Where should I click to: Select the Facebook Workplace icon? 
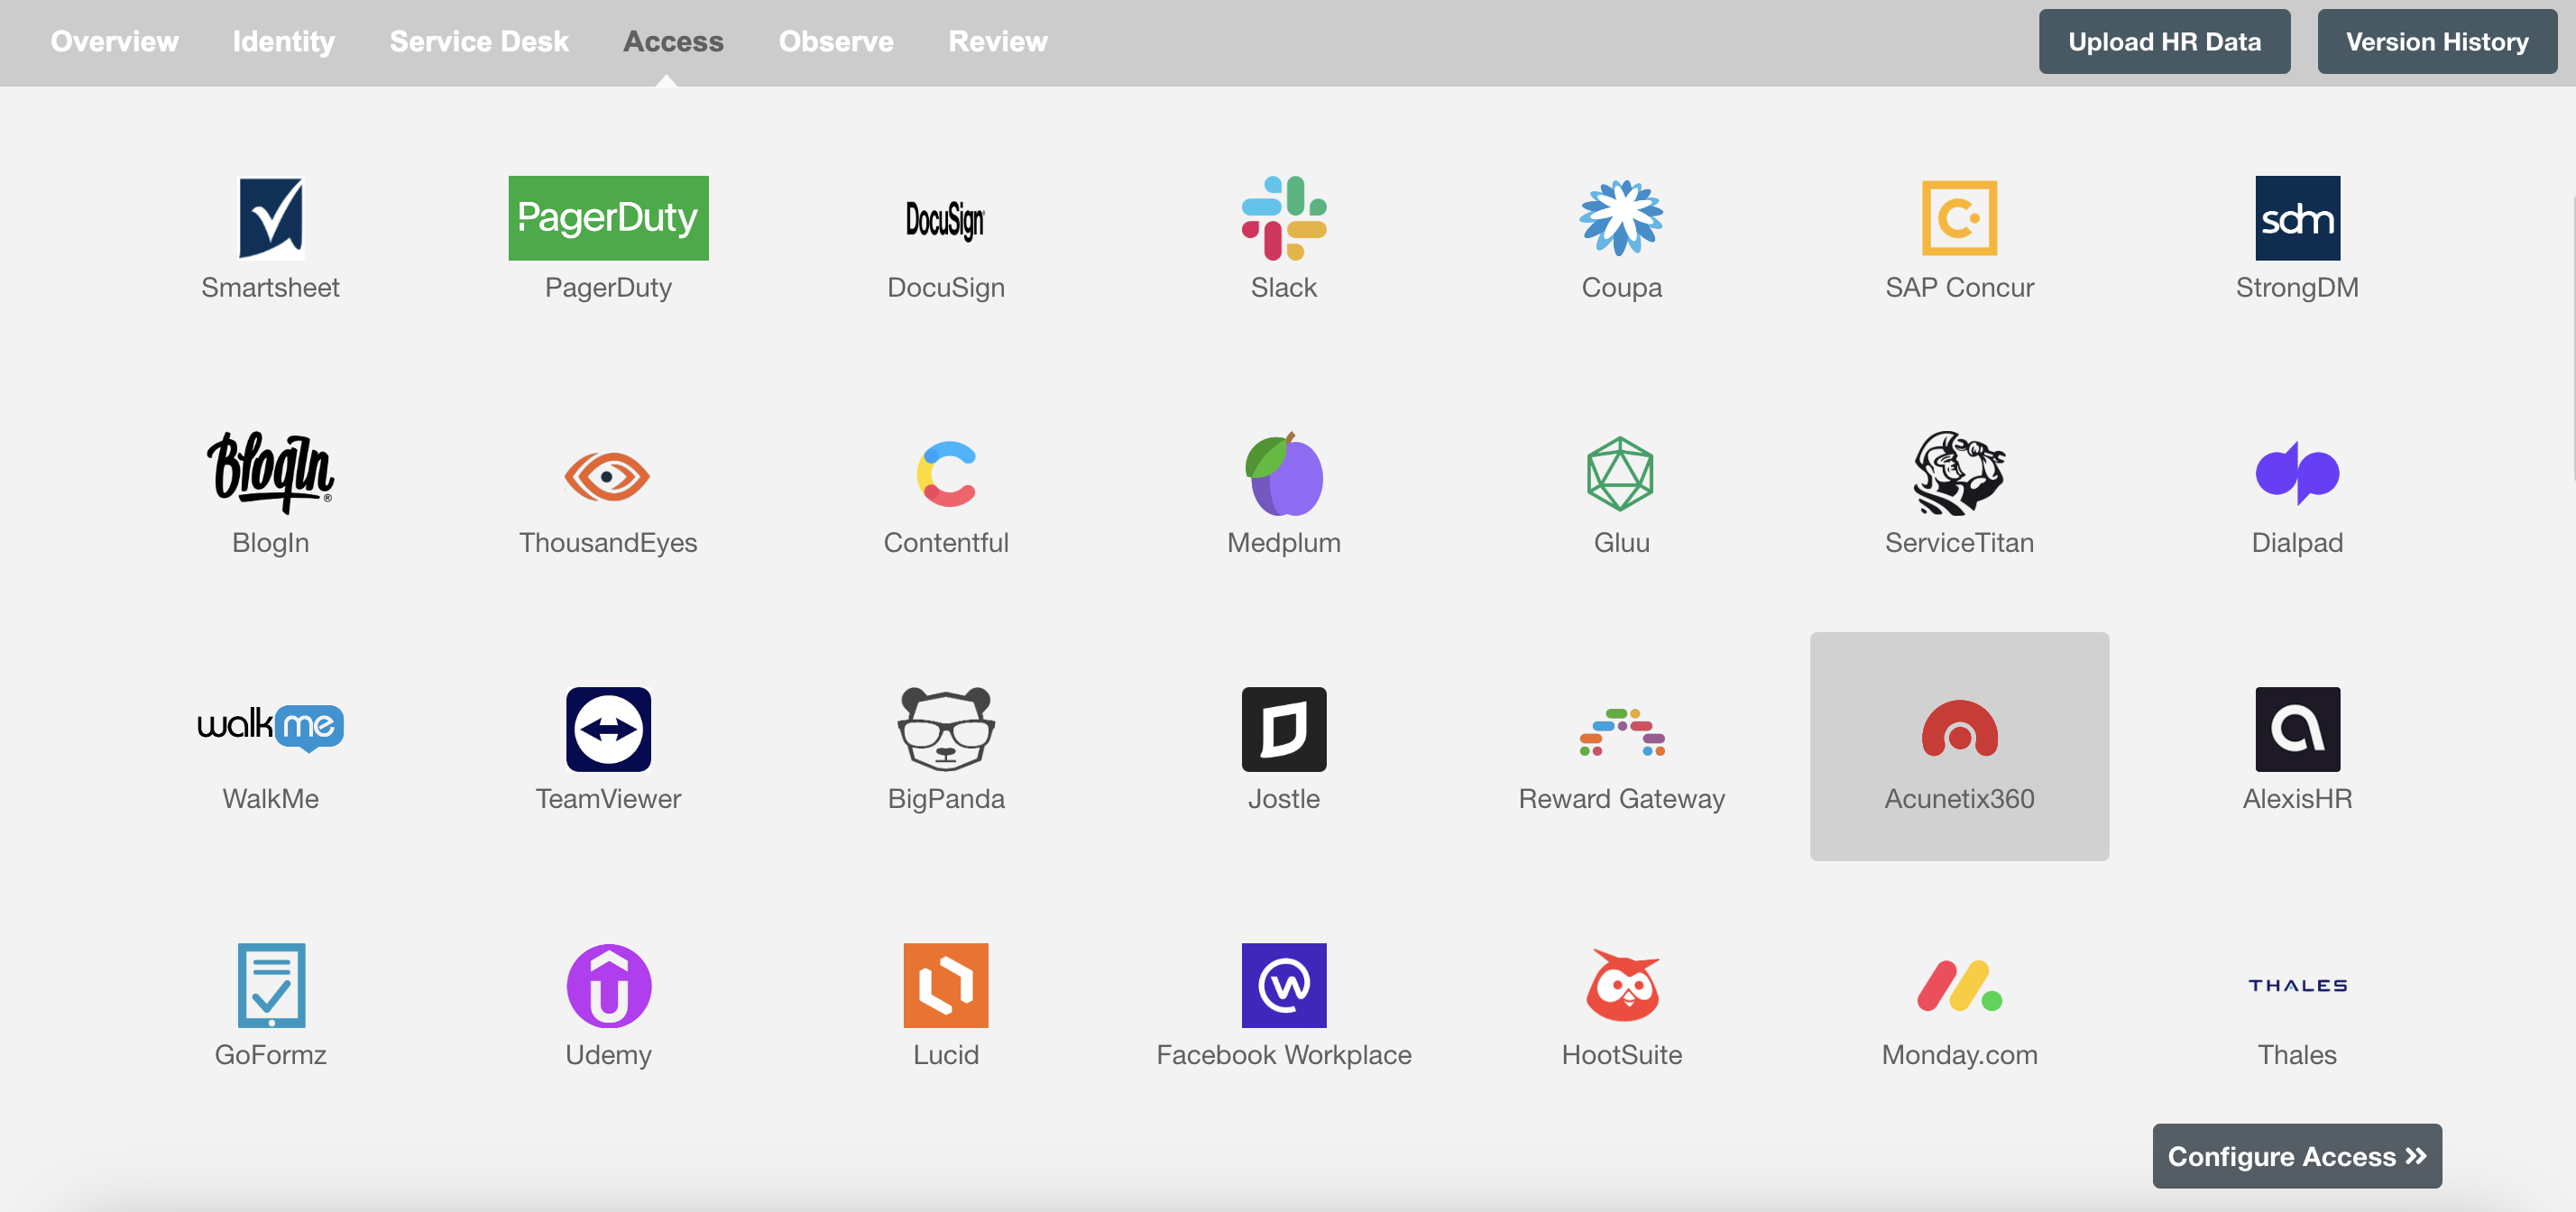[x=1283, y=985]
